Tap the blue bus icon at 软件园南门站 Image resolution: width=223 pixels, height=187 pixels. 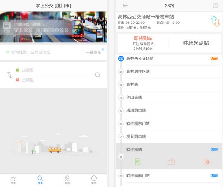click(214, 175)
